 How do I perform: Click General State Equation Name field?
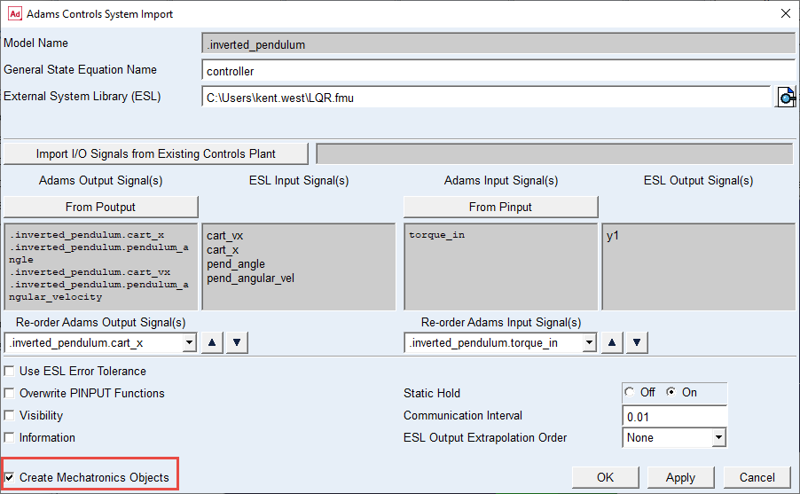pyautogui.click(x=498, y=71)
